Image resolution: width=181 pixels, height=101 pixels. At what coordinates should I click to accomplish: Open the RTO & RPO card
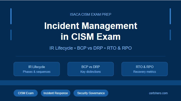pyautogui.click(x=144, y=69)
